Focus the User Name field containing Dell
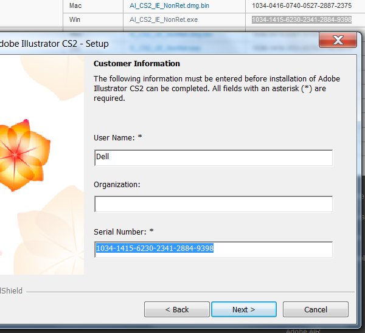The width and height of the screenshot is (365, 333). 214,157
